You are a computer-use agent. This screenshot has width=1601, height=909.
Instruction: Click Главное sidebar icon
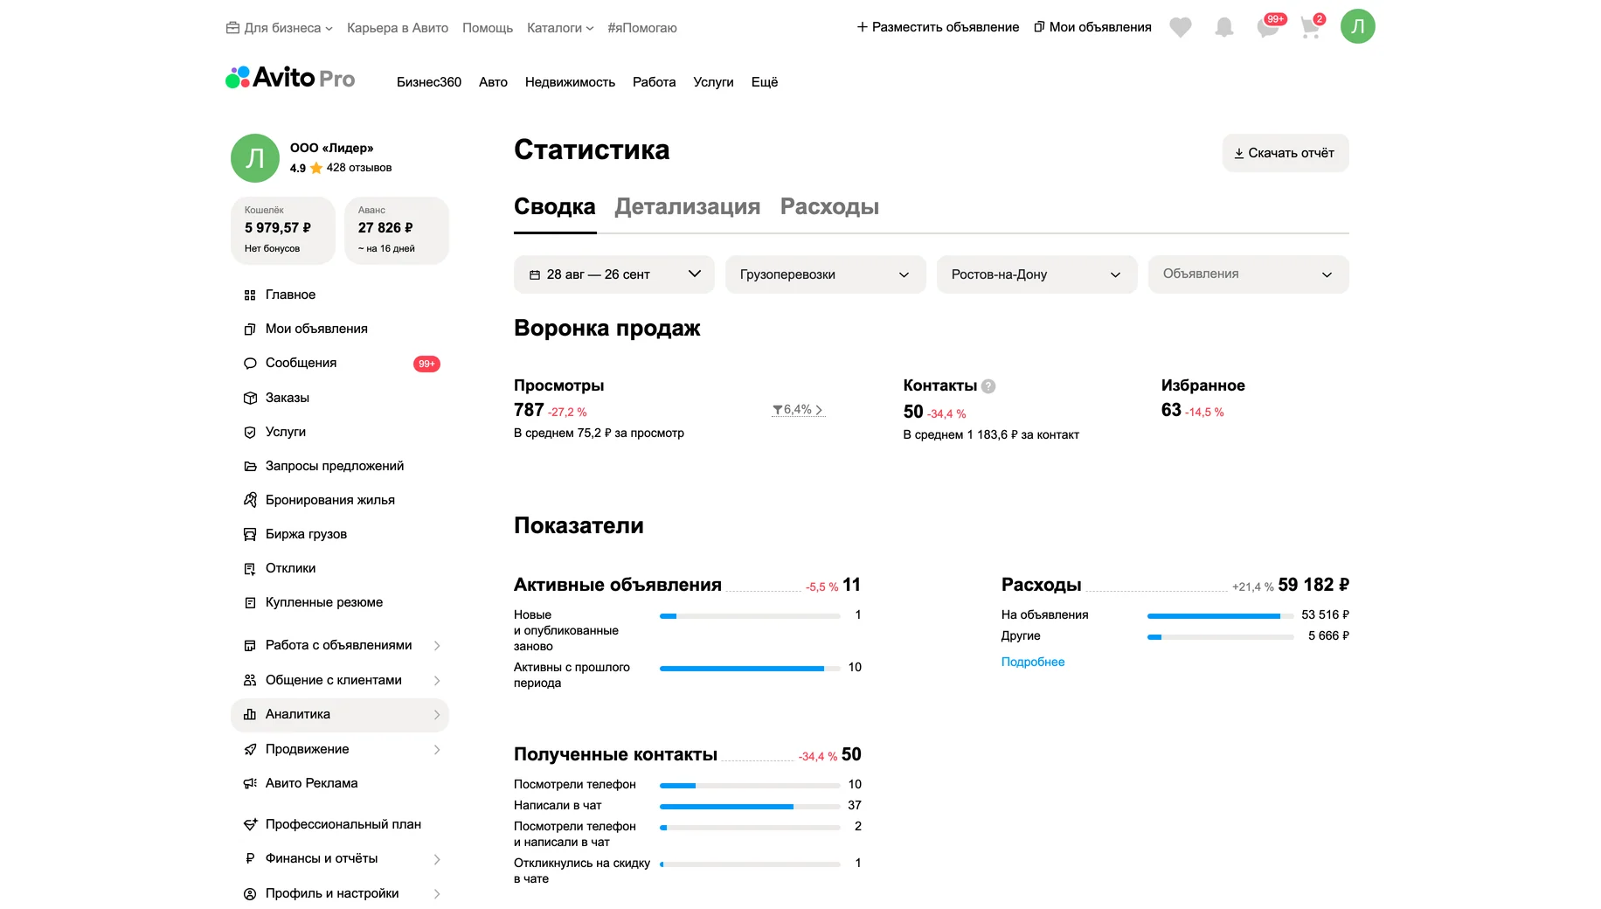coord(250,295)
